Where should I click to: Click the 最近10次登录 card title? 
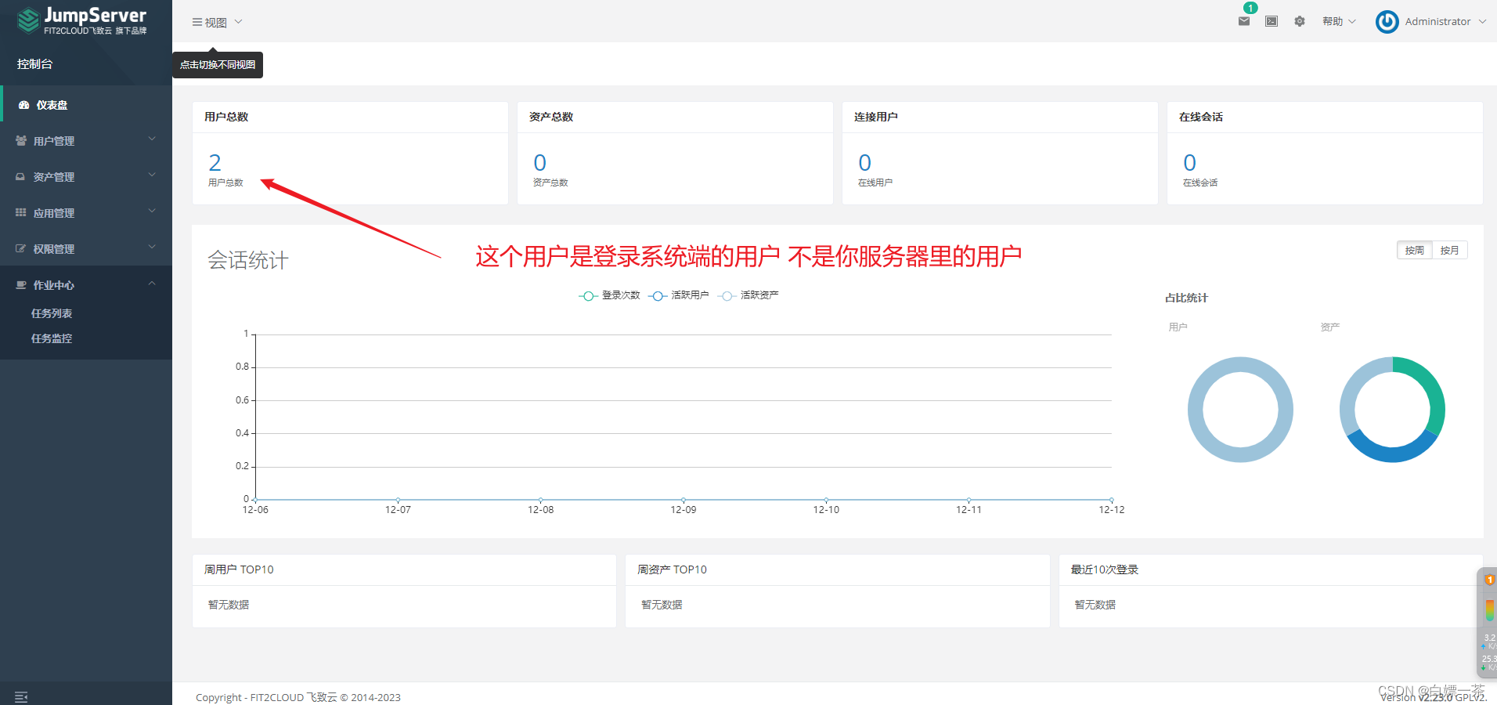(1105, 569)
